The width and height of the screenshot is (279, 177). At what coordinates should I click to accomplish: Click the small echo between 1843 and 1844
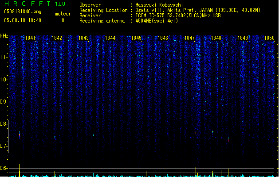(94, 135)
